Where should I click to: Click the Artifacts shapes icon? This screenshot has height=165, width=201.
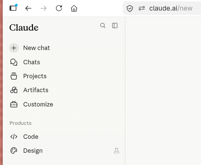click(14, 90)
